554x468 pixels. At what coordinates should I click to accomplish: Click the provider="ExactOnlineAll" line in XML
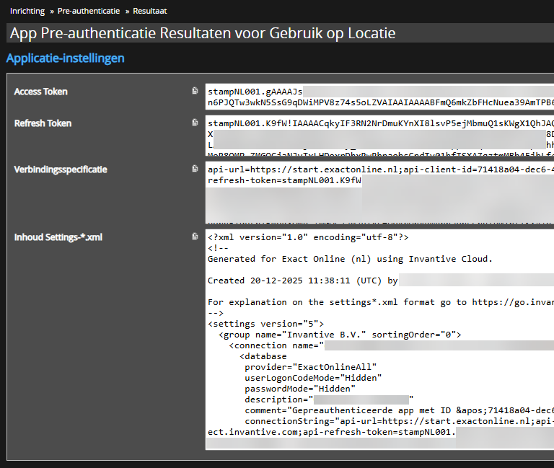coord(310,367)
